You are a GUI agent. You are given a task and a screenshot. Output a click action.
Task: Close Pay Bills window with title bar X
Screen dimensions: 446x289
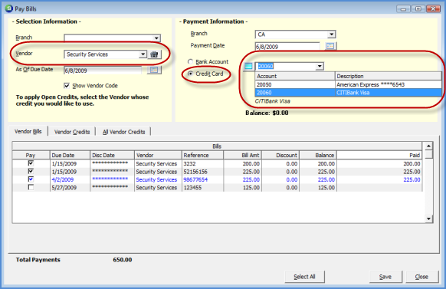pyautogui.click(x=433, y=9)
